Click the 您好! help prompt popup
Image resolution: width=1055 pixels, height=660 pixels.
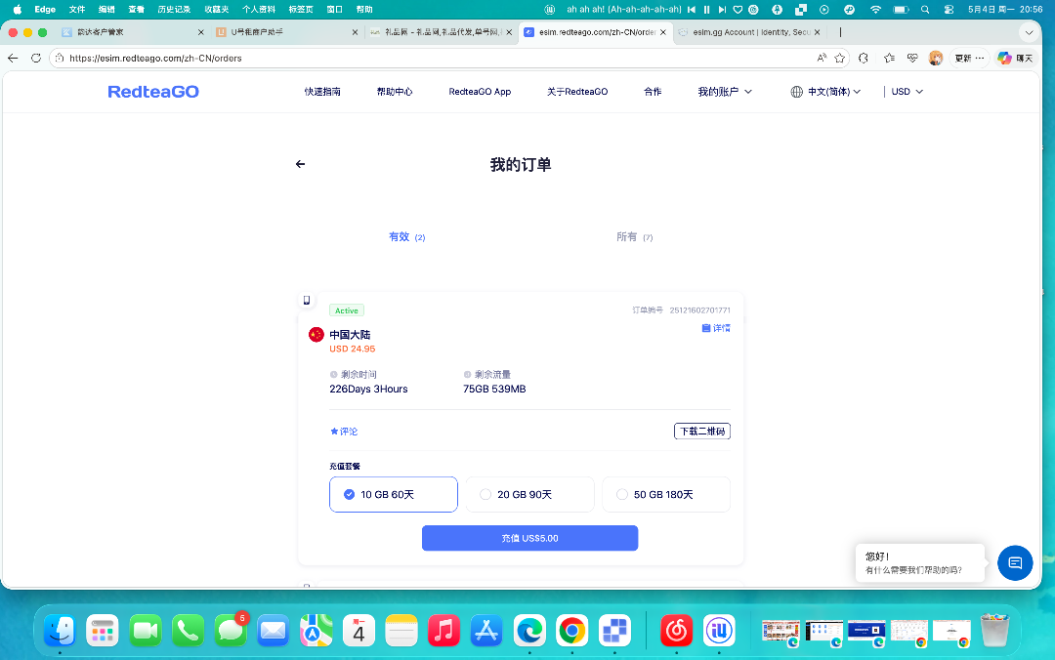coord(920,563)
